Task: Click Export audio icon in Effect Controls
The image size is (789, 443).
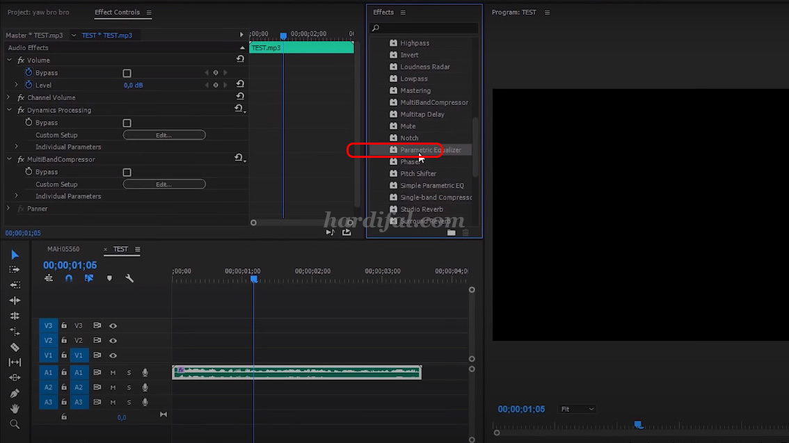Action: tap(346, 232)
